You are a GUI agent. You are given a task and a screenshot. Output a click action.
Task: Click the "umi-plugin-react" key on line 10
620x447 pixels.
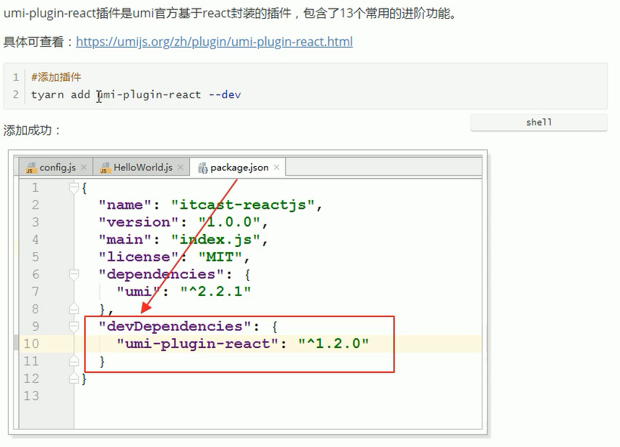[x=197, y=344]
